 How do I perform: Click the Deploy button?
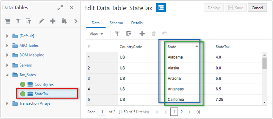click(x=214, y=8)
